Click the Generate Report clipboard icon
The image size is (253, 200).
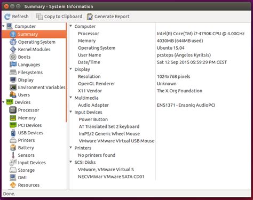[x=90, y=17]
